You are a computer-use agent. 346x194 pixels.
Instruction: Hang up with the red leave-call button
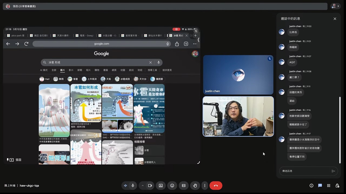216,186
